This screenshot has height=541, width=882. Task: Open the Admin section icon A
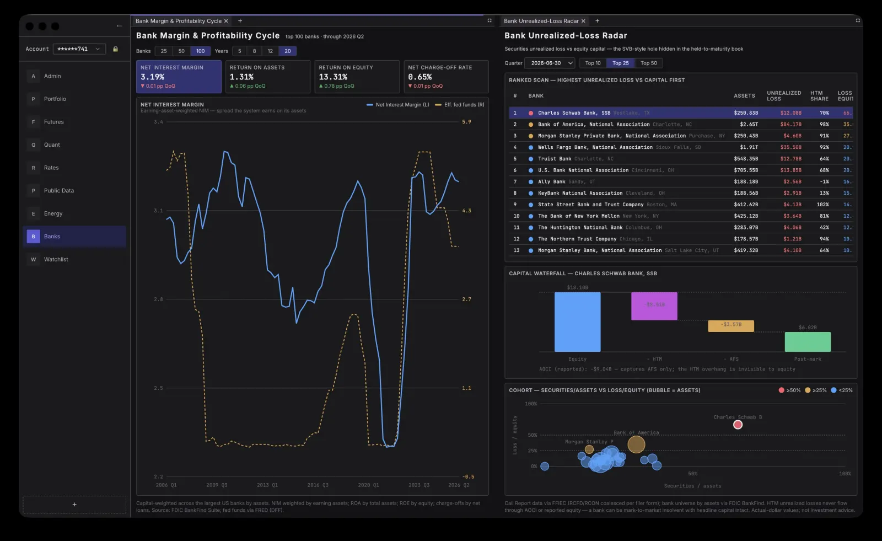[33, 76]
